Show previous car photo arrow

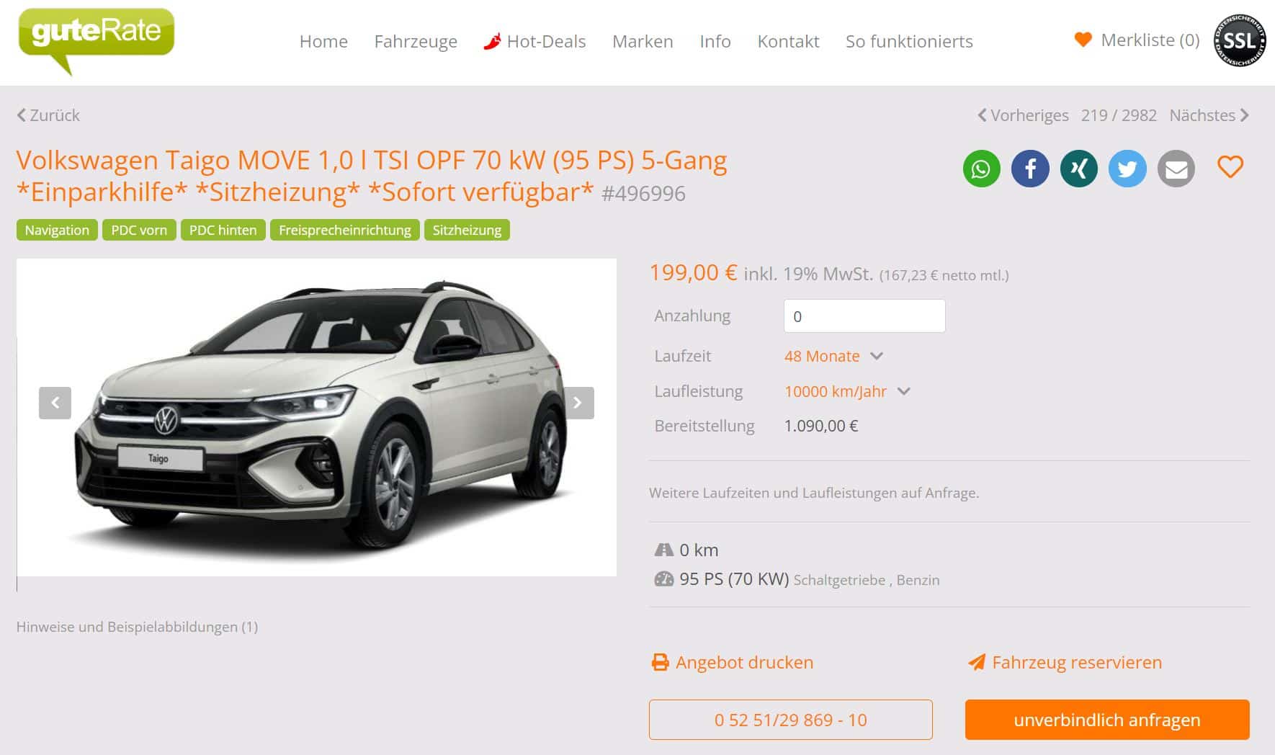point(55,403)
